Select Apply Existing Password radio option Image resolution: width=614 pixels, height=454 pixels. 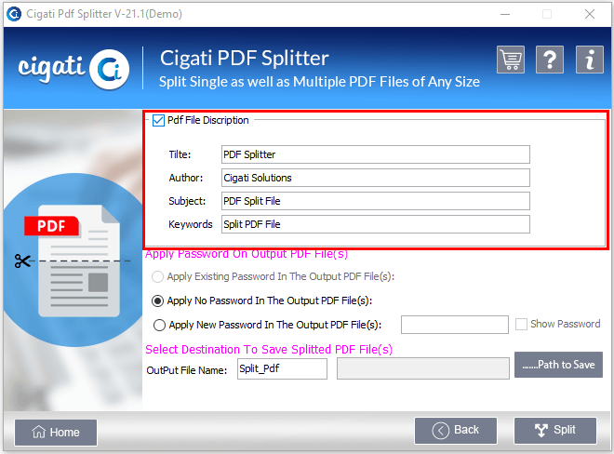[x=157, y=277]
